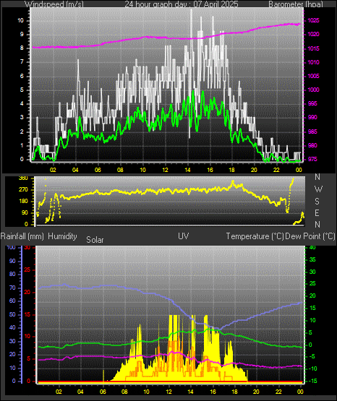
Task: Click the green "35" temperature axis value
Action: (312, 260)
